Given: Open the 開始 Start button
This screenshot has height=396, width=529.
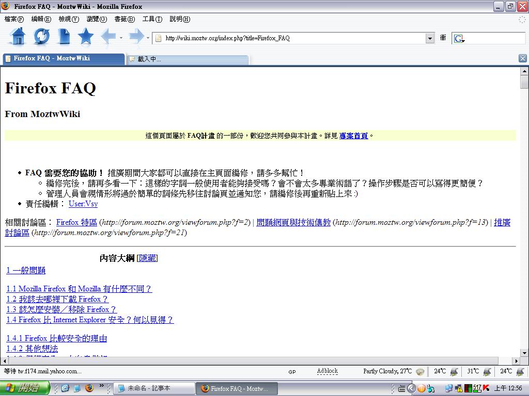Looking at the screenshot, I should tap(24, 388).
